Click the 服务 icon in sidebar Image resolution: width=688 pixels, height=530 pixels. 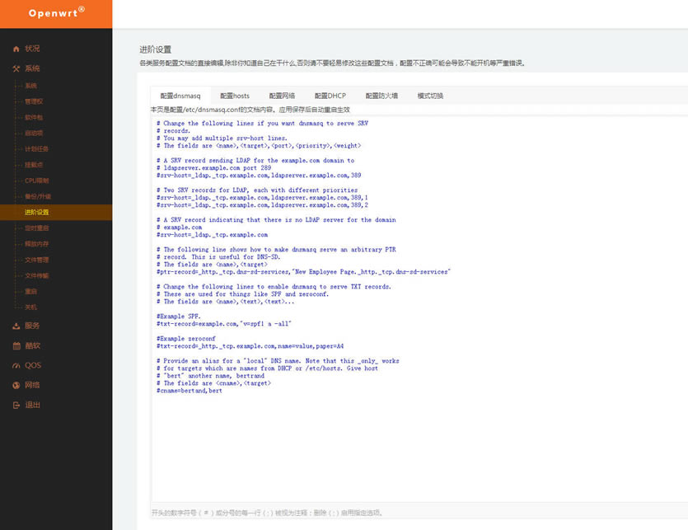pyautogui.click(x=16, y=326)
